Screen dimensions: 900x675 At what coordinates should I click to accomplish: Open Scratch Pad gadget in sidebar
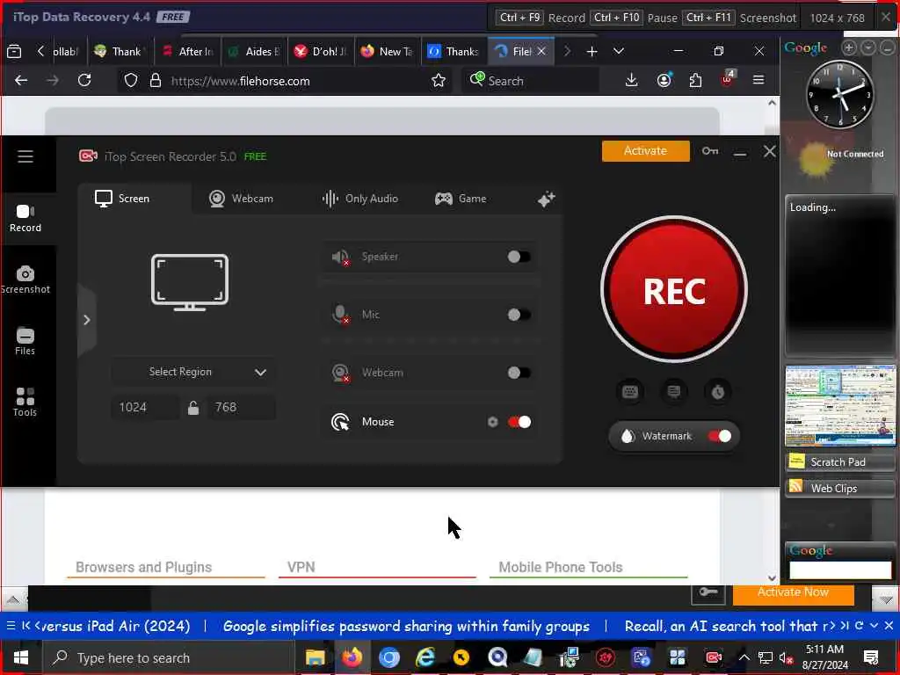(839, 462)
